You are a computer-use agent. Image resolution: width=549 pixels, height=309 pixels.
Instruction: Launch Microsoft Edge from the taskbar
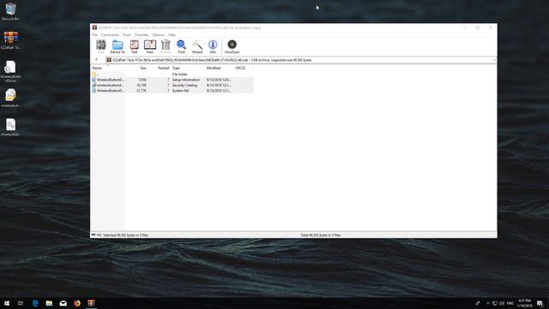point(35,303)
